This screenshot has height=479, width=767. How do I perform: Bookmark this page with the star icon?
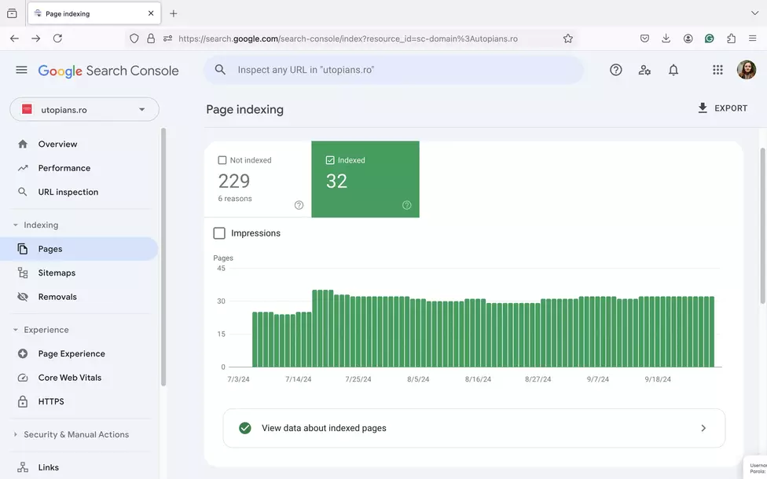(x=567, y=38)
